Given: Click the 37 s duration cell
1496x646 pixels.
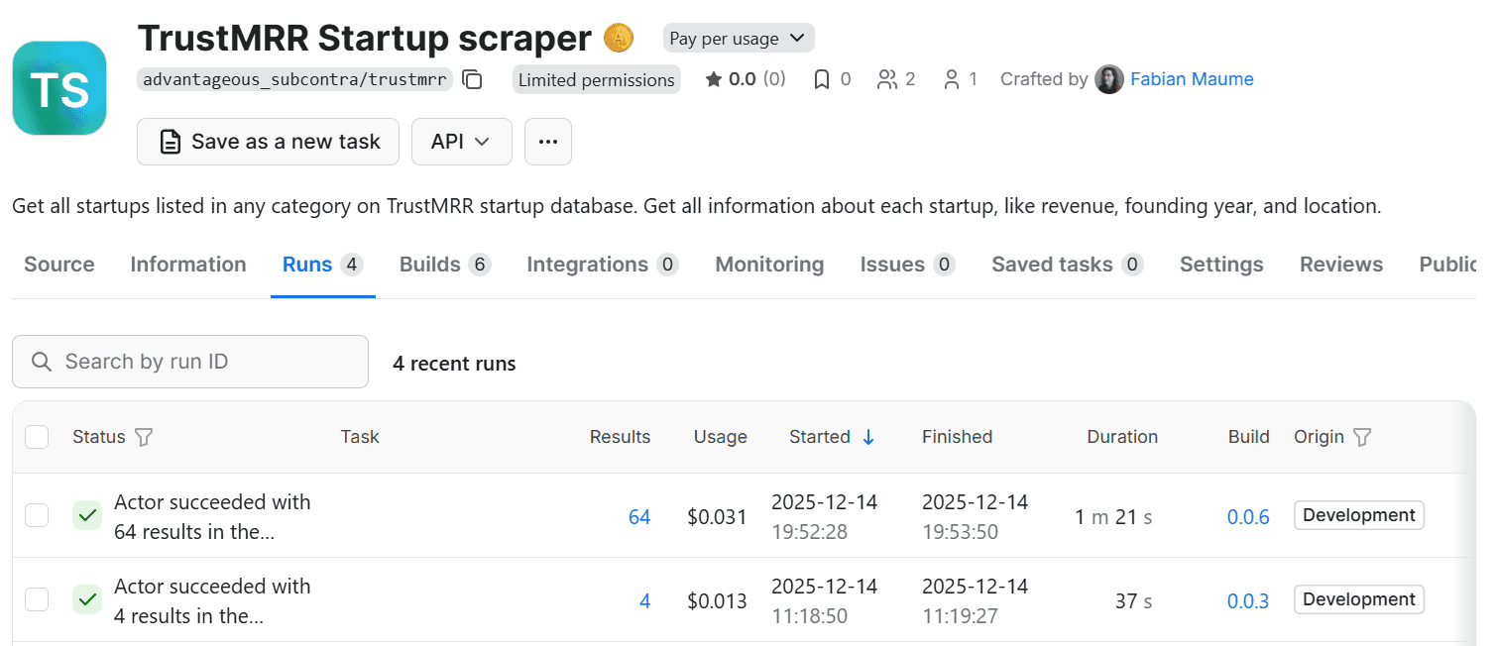Looking at the screenshot, I should 1134,601.
